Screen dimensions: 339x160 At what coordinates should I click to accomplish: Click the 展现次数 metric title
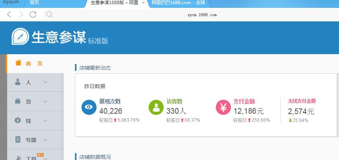tap(110, 101)
